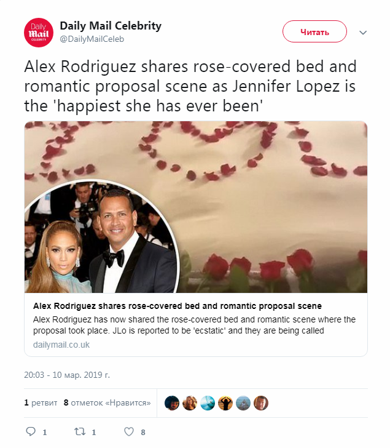The height and width of the screenshot is (448, 390).
Task: Open the Daily Mail Celebrity account name
Action: (x=111, y=26)
